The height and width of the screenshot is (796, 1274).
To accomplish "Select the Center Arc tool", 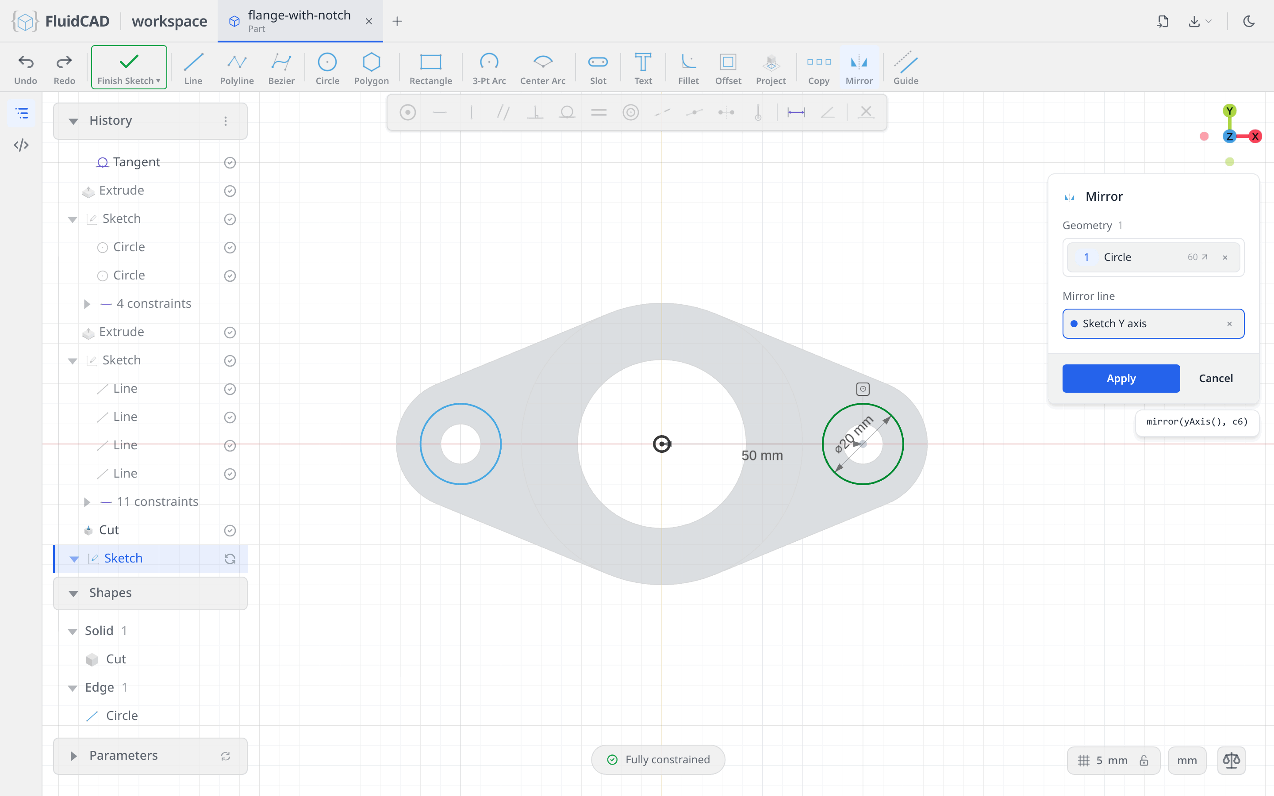I will click(x=542, y=69).
